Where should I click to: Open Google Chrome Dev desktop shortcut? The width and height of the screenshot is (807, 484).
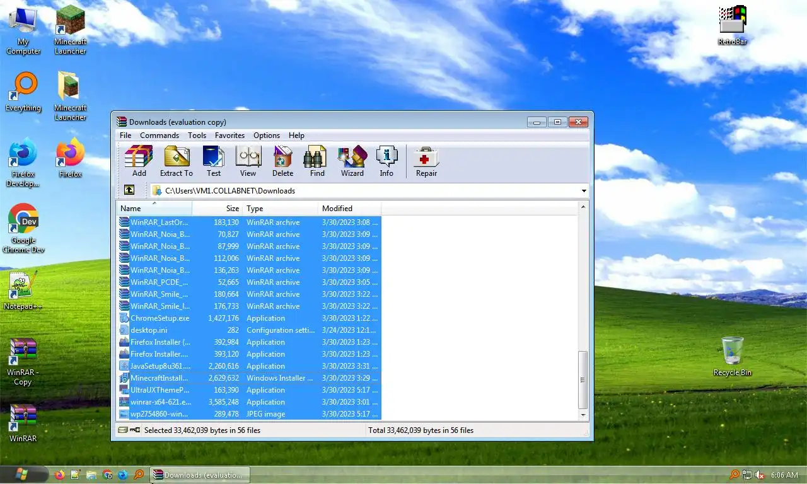pos(23,228)
